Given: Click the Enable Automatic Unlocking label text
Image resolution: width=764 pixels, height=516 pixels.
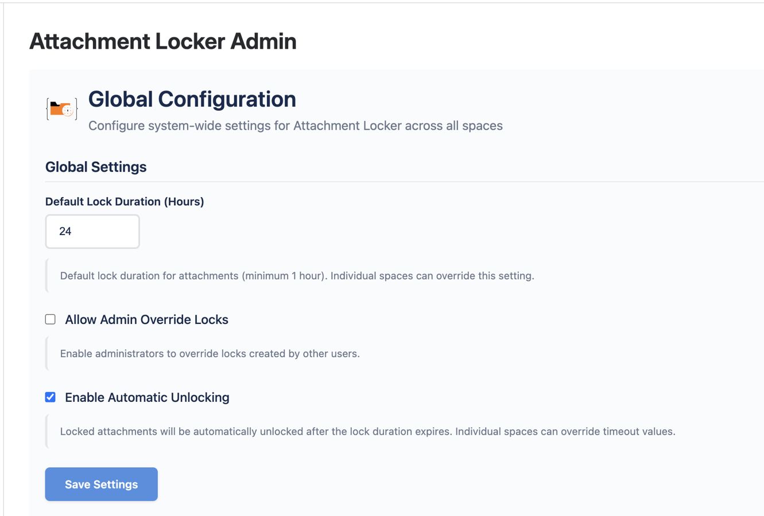Looking at the screenshot, I should [x=146, y=397].
